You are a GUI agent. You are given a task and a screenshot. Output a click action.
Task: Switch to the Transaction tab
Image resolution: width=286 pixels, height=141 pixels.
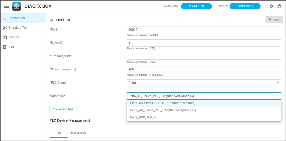tap(78, 133)
